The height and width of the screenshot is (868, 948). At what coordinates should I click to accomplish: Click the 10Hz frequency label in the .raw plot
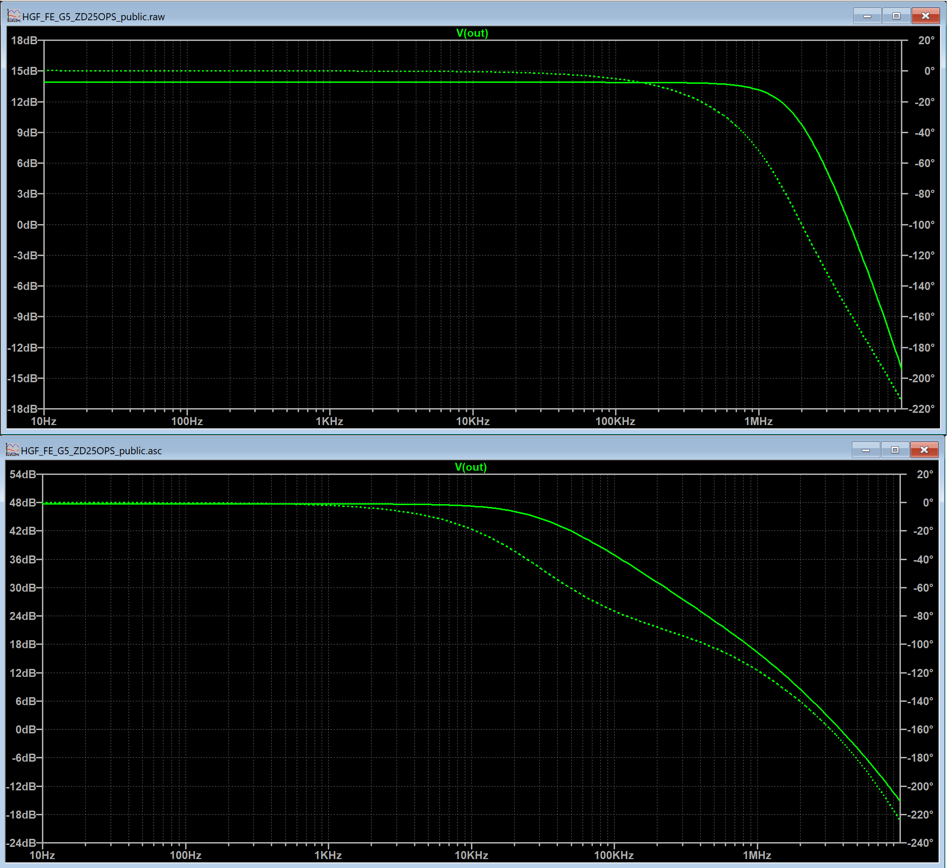(44, 421)
